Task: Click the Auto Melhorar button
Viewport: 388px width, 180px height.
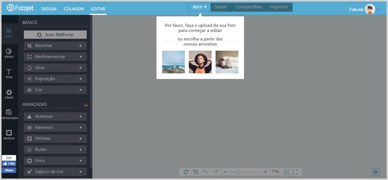Action: [x=55, y=35]
